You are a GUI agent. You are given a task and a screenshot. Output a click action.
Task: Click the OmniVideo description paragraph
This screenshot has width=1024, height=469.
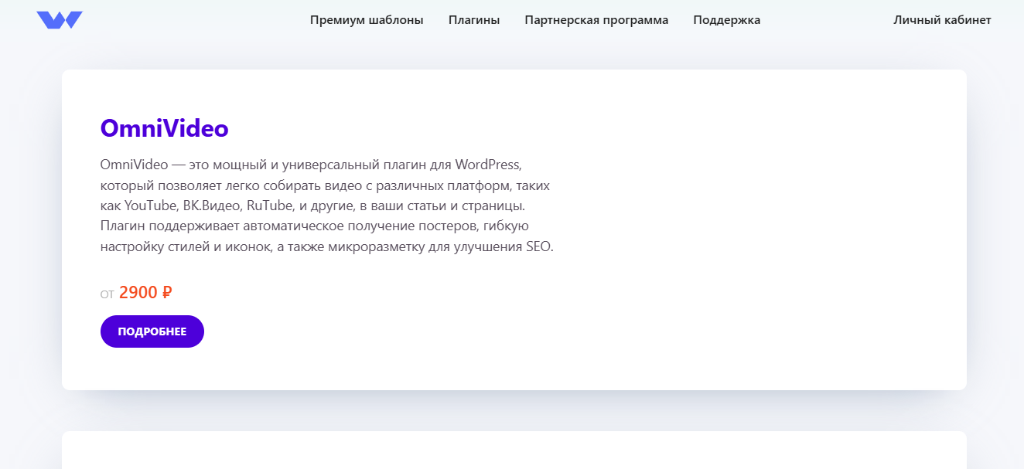(327, 206)
